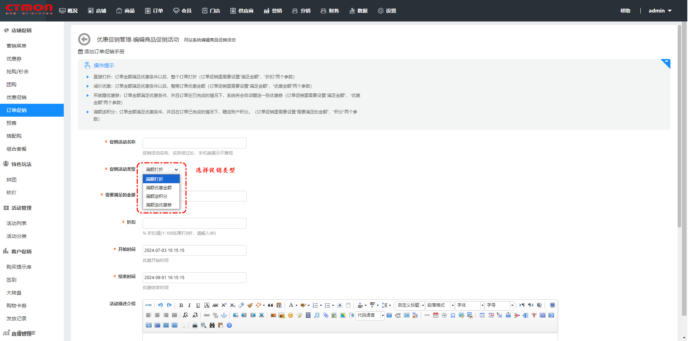Open the 段落格式 paragraph format dropdown

coord(440,305)
